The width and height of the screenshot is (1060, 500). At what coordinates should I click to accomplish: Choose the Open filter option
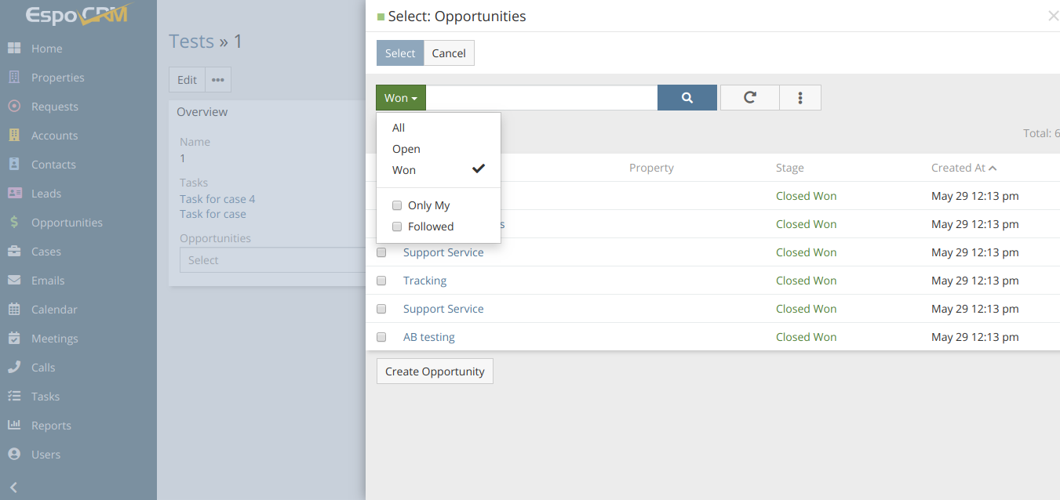tap(406, 149)
